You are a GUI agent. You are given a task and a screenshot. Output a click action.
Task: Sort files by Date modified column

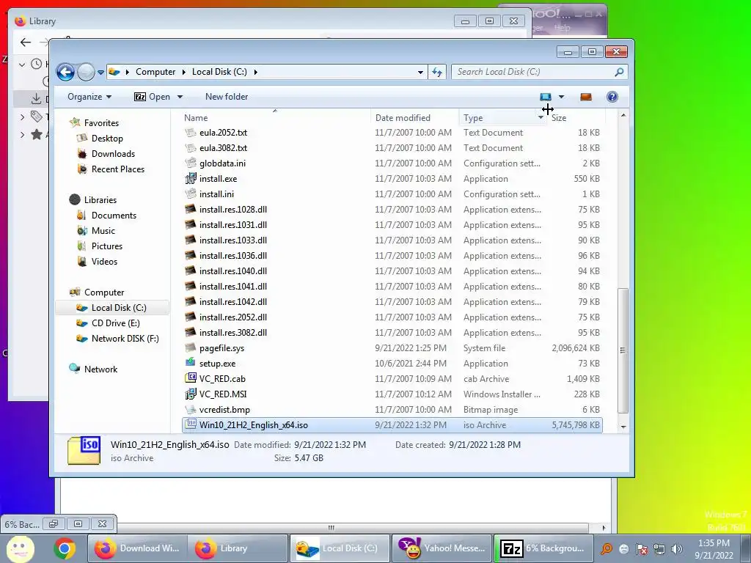click(x=414, y=118)
